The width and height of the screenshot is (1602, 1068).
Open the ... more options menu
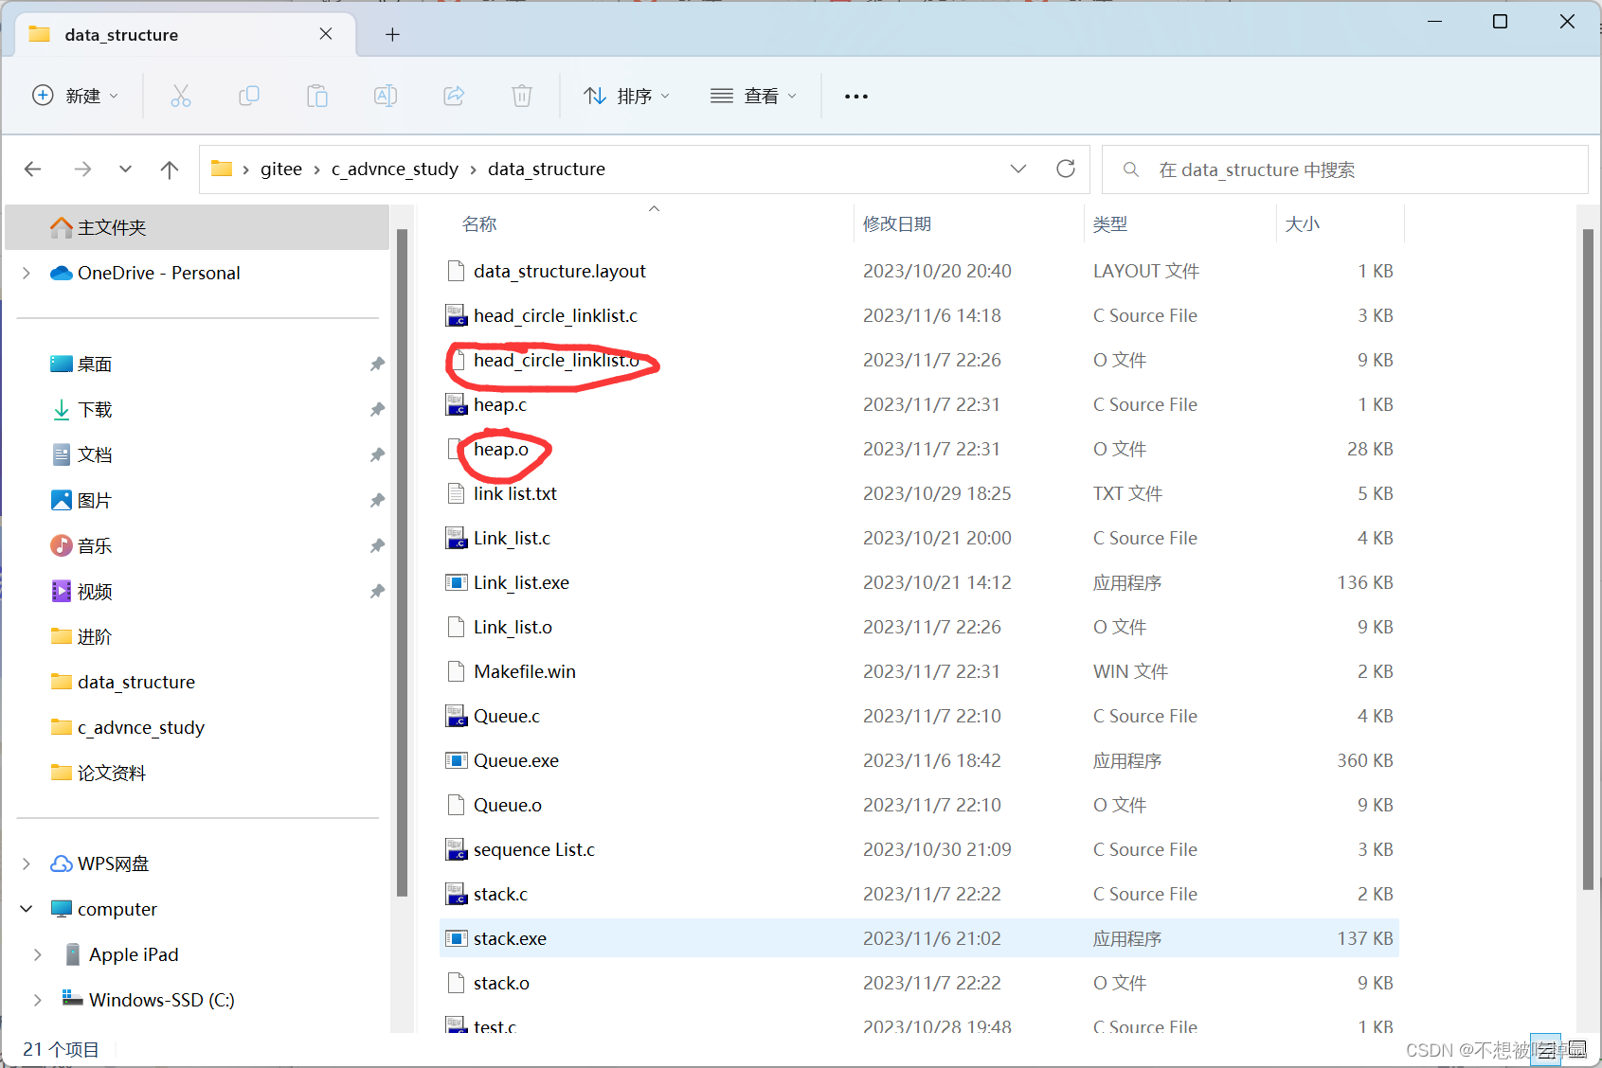coord(855,96)
